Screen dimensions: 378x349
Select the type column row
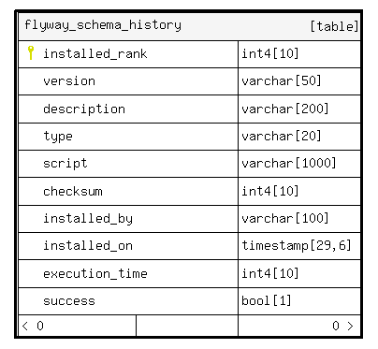[189, 137]
